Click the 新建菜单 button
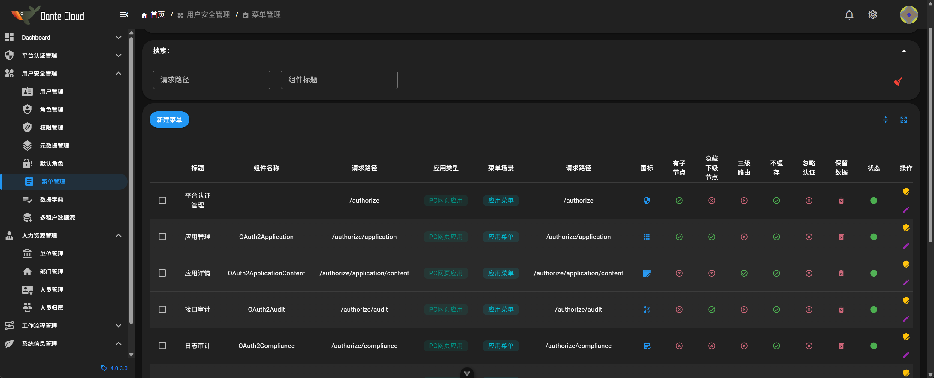Screen dimensions: 934x378 (x=169, y=120)
